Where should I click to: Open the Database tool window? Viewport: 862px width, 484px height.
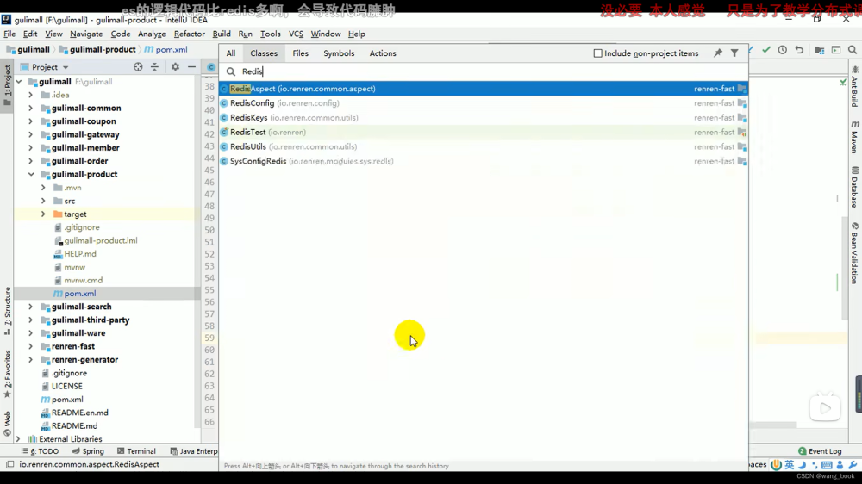click(x=855, y=187)
